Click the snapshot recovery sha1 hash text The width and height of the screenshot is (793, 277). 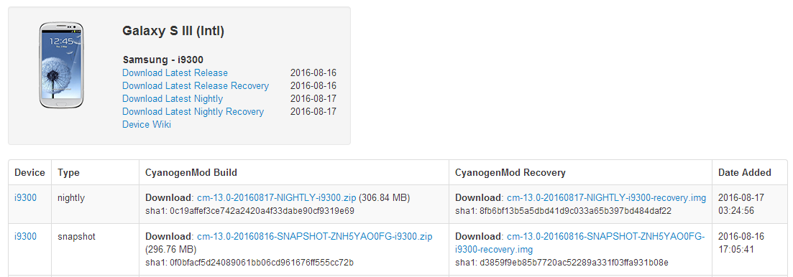562,263
